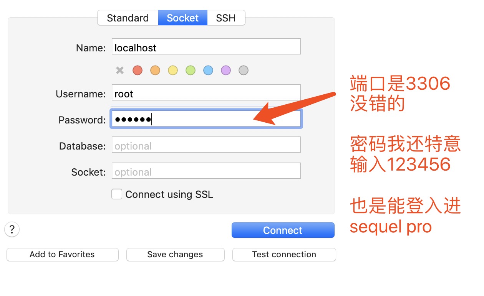484x296 pixels.
Task: Clear favorite color using the X icon
Action: pos(119,70)
